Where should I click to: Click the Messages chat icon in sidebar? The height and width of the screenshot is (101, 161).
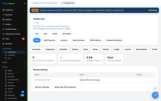[x=6, y=95]
